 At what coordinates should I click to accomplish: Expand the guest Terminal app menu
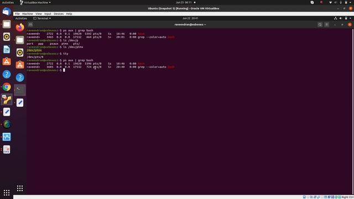pyautogui.click(x=42, y=18)
